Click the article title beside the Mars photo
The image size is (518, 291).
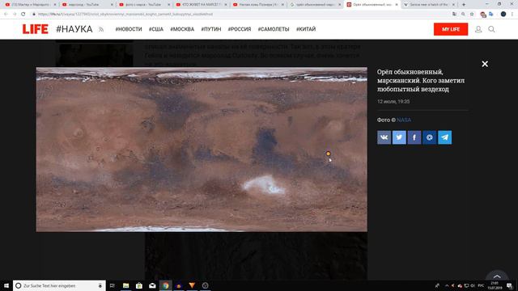[421, 81]
